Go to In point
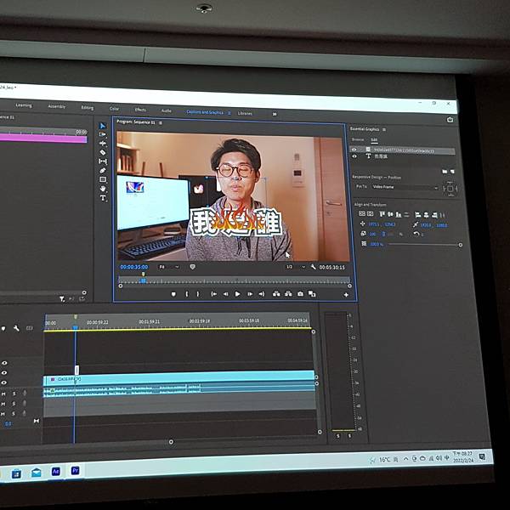 213,294
